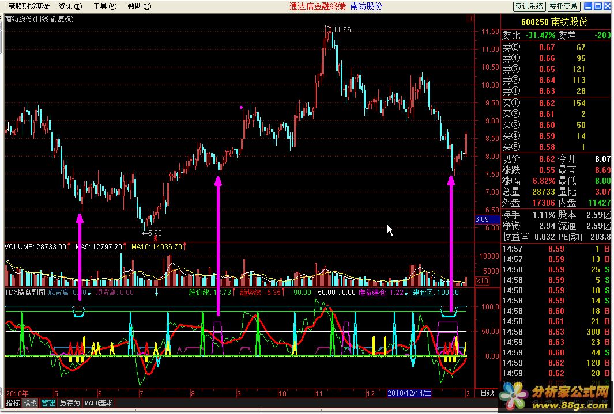Click the small red square icon atop chart

tap(470, 18)
